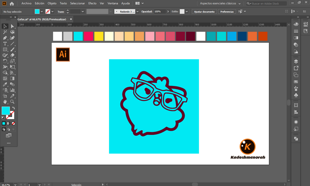Select the Type tool
This screenshot has width=310, height=186.
click(x=5, y=44)
